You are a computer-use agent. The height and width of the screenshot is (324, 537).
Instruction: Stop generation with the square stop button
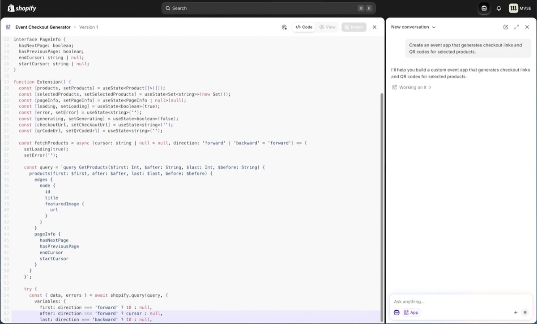[x=525, y=312]
